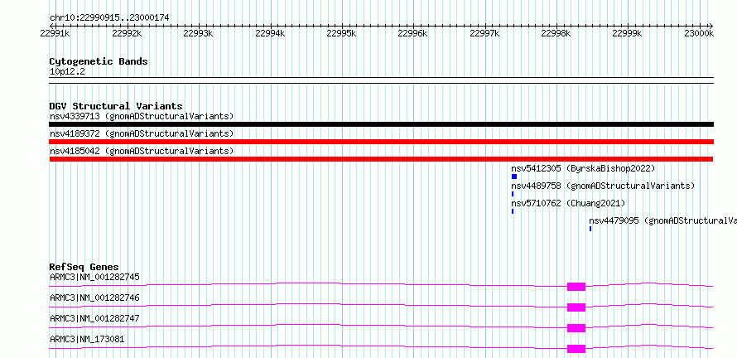Viewport: 737px width, 358px height.
Task: Click the 22999k ruler tick label
Action: point(628,33)
